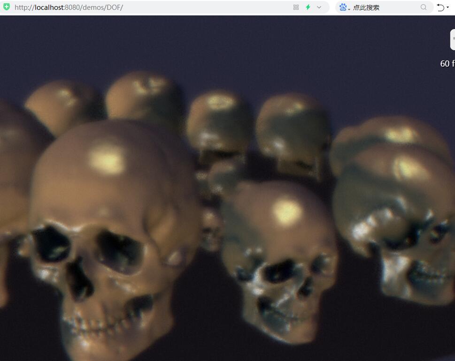
Task: Expand the address bar chevron dropdown
Action: (x=319, y=7)
